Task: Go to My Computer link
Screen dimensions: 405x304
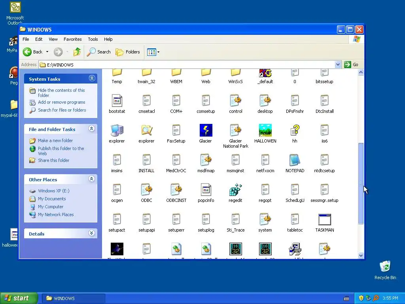Action: (x=51, y=207)
